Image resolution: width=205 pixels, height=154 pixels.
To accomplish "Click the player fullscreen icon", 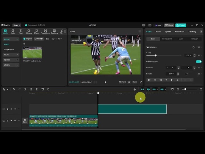I will [141, 82].
